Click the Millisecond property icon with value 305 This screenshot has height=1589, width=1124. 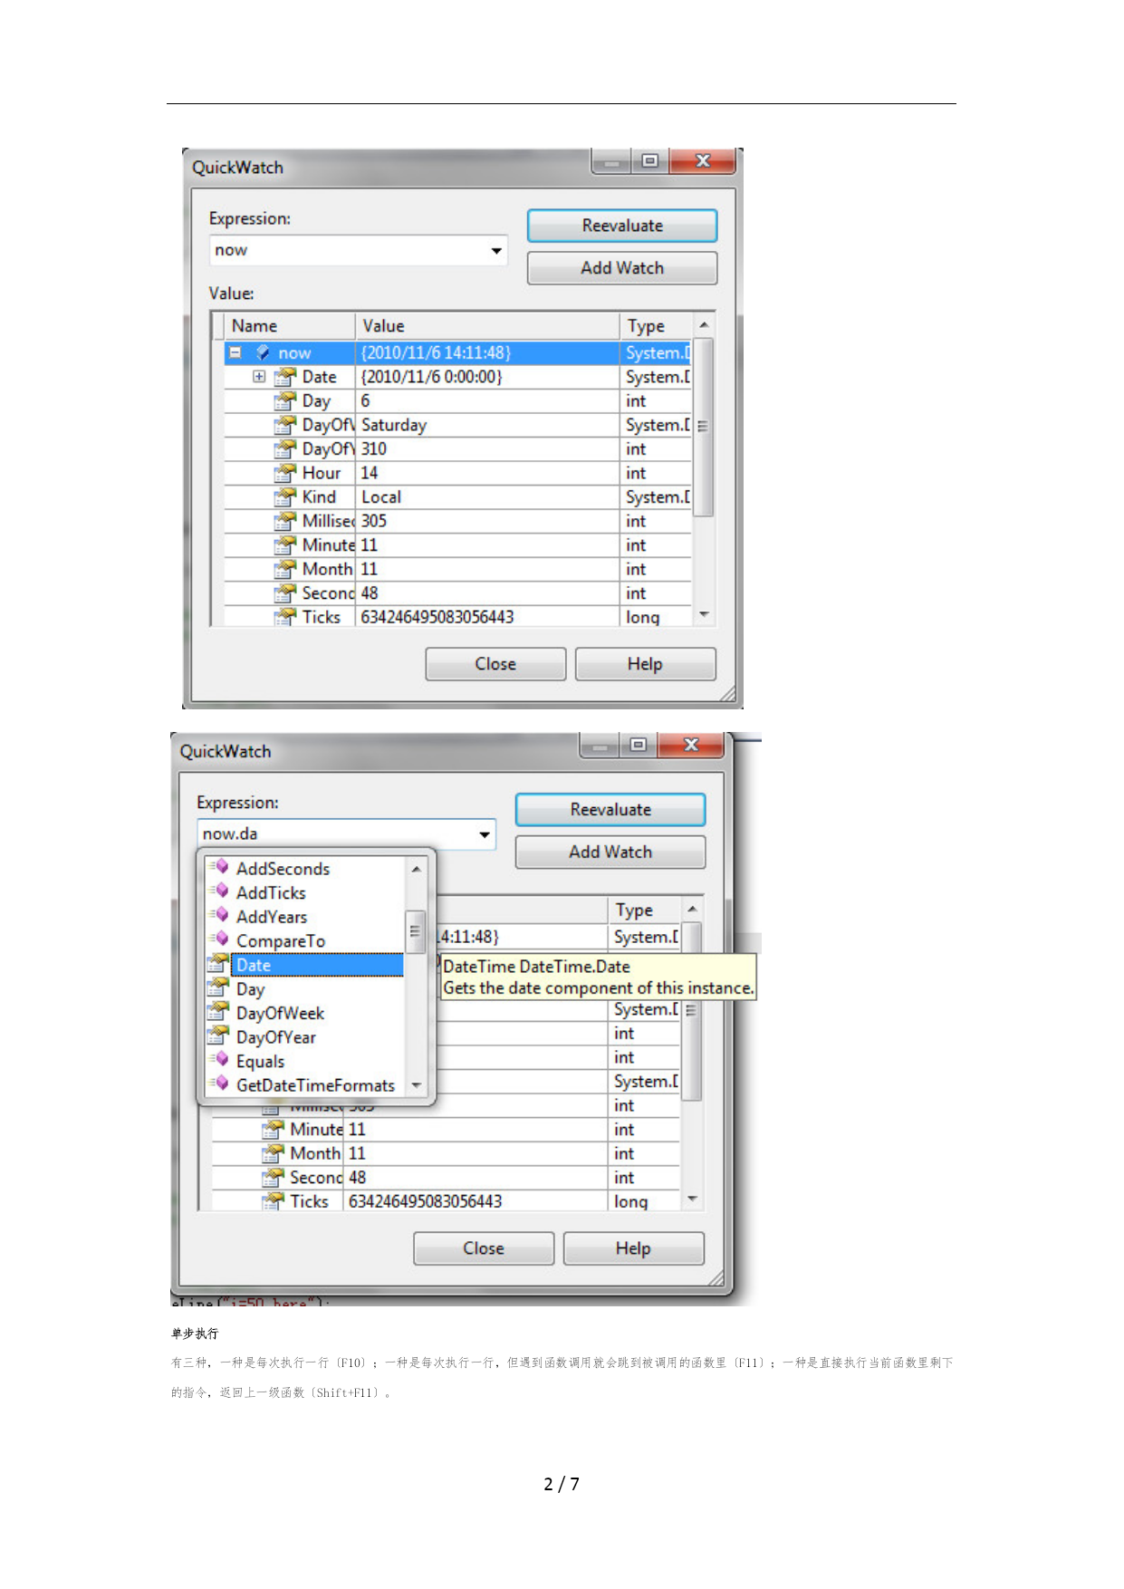coord(285,521)
